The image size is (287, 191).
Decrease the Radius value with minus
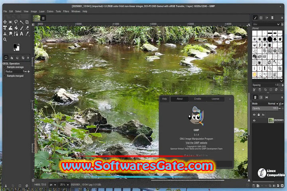(x=26, y=72)
